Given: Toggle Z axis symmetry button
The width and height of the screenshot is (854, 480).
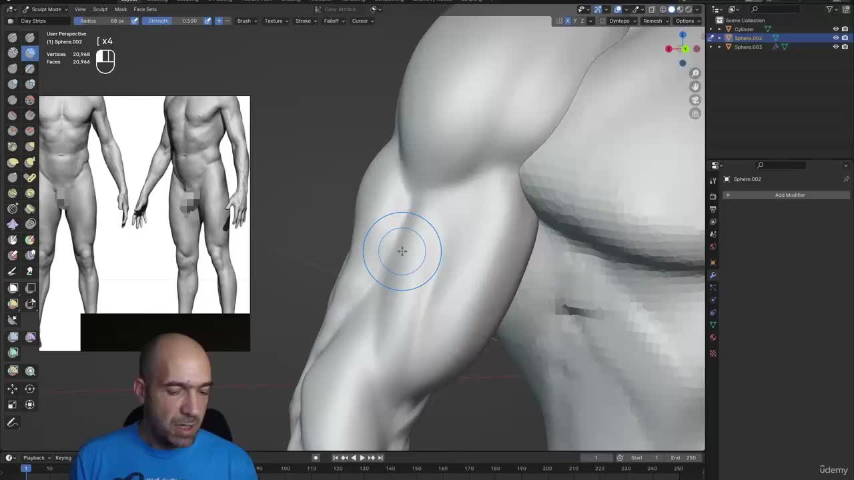Looking at the screenshot, I should pos(582,21).
